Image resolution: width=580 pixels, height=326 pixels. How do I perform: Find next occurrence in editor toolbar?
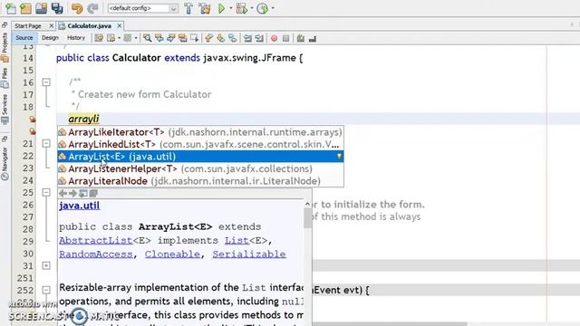(170, 38)
